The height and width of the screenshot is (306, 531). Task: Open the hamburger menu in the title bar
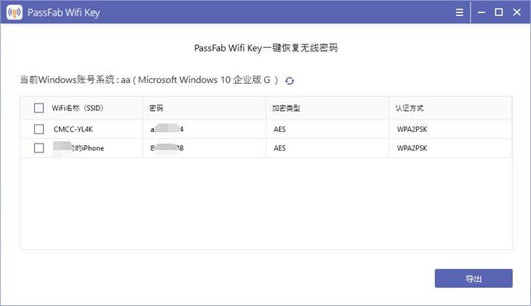coord(460,12)
